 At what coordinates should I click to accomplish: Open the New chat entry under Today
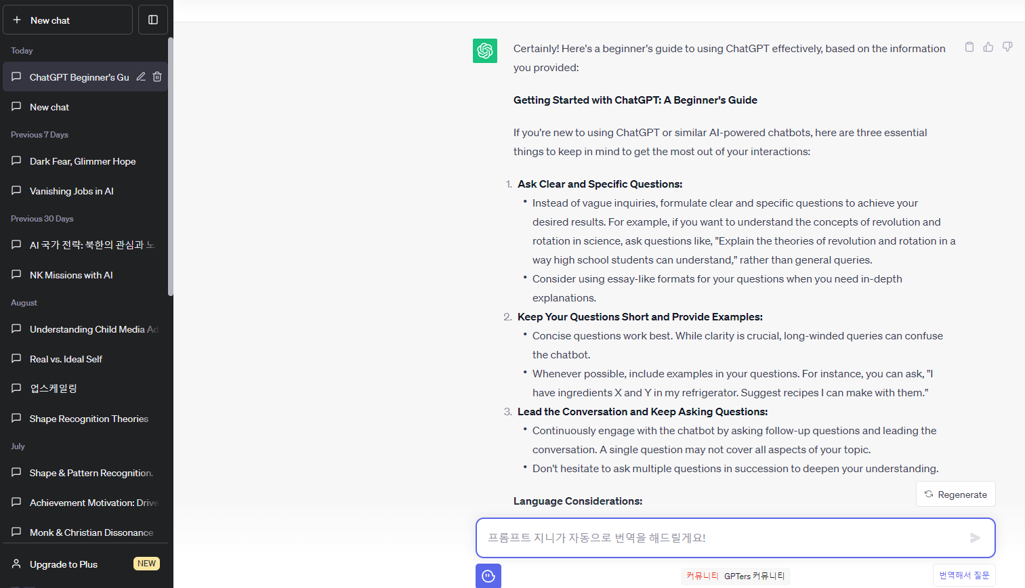pos(85,107)
